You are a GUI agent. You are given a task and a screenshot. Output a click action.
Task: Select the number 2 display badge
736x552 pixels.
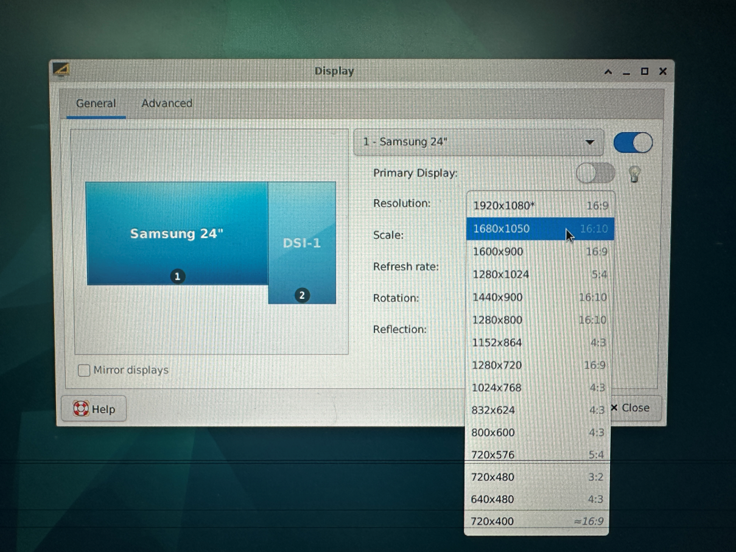[301, 295]
